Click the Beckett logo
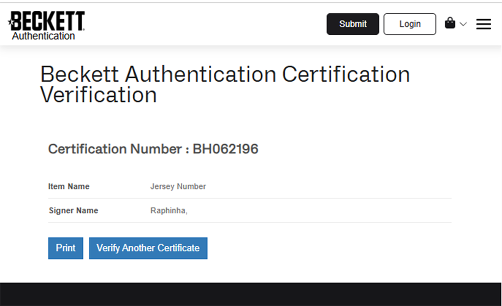The height and width of the screenshot is (306, 502). [x=48, y=21]
